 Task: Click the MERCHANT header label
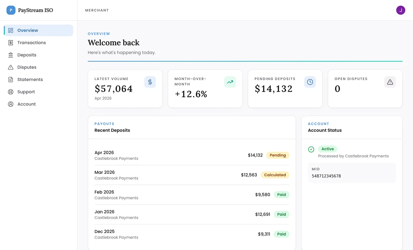[97, 10]
